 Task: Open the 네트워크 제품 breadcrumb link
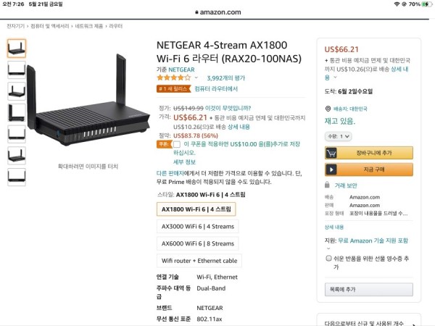pyautogui.click(x=88, y=26)
